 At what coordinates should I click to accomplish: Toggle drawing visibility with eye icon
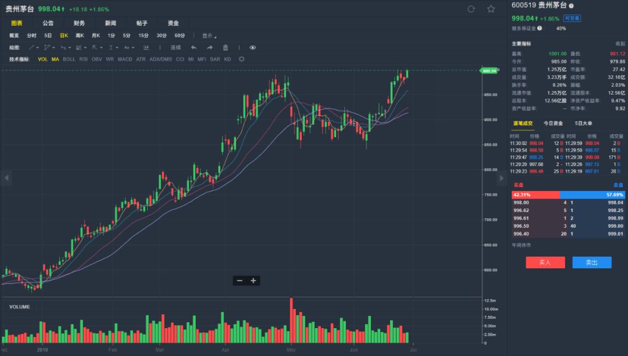click(253, 48)
